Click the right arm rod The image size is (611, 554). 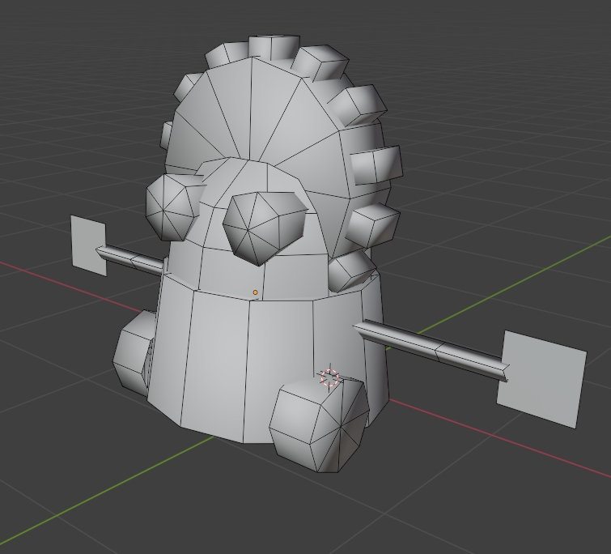pos(431,349)
